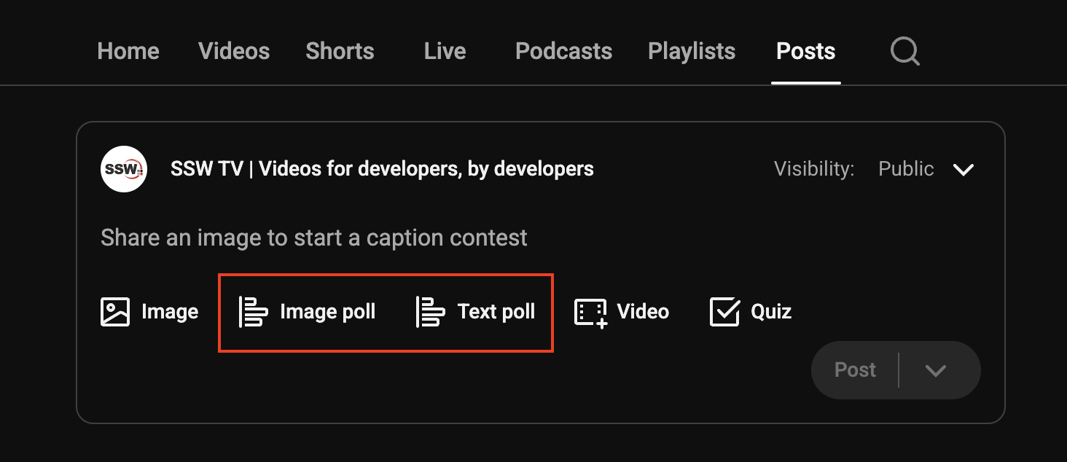
Task: Switch to the Podcasts tab
Action: click(563, 51)
